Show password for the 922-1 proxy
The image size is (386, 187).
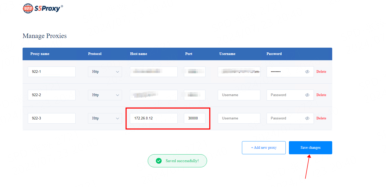coord(307,72)
